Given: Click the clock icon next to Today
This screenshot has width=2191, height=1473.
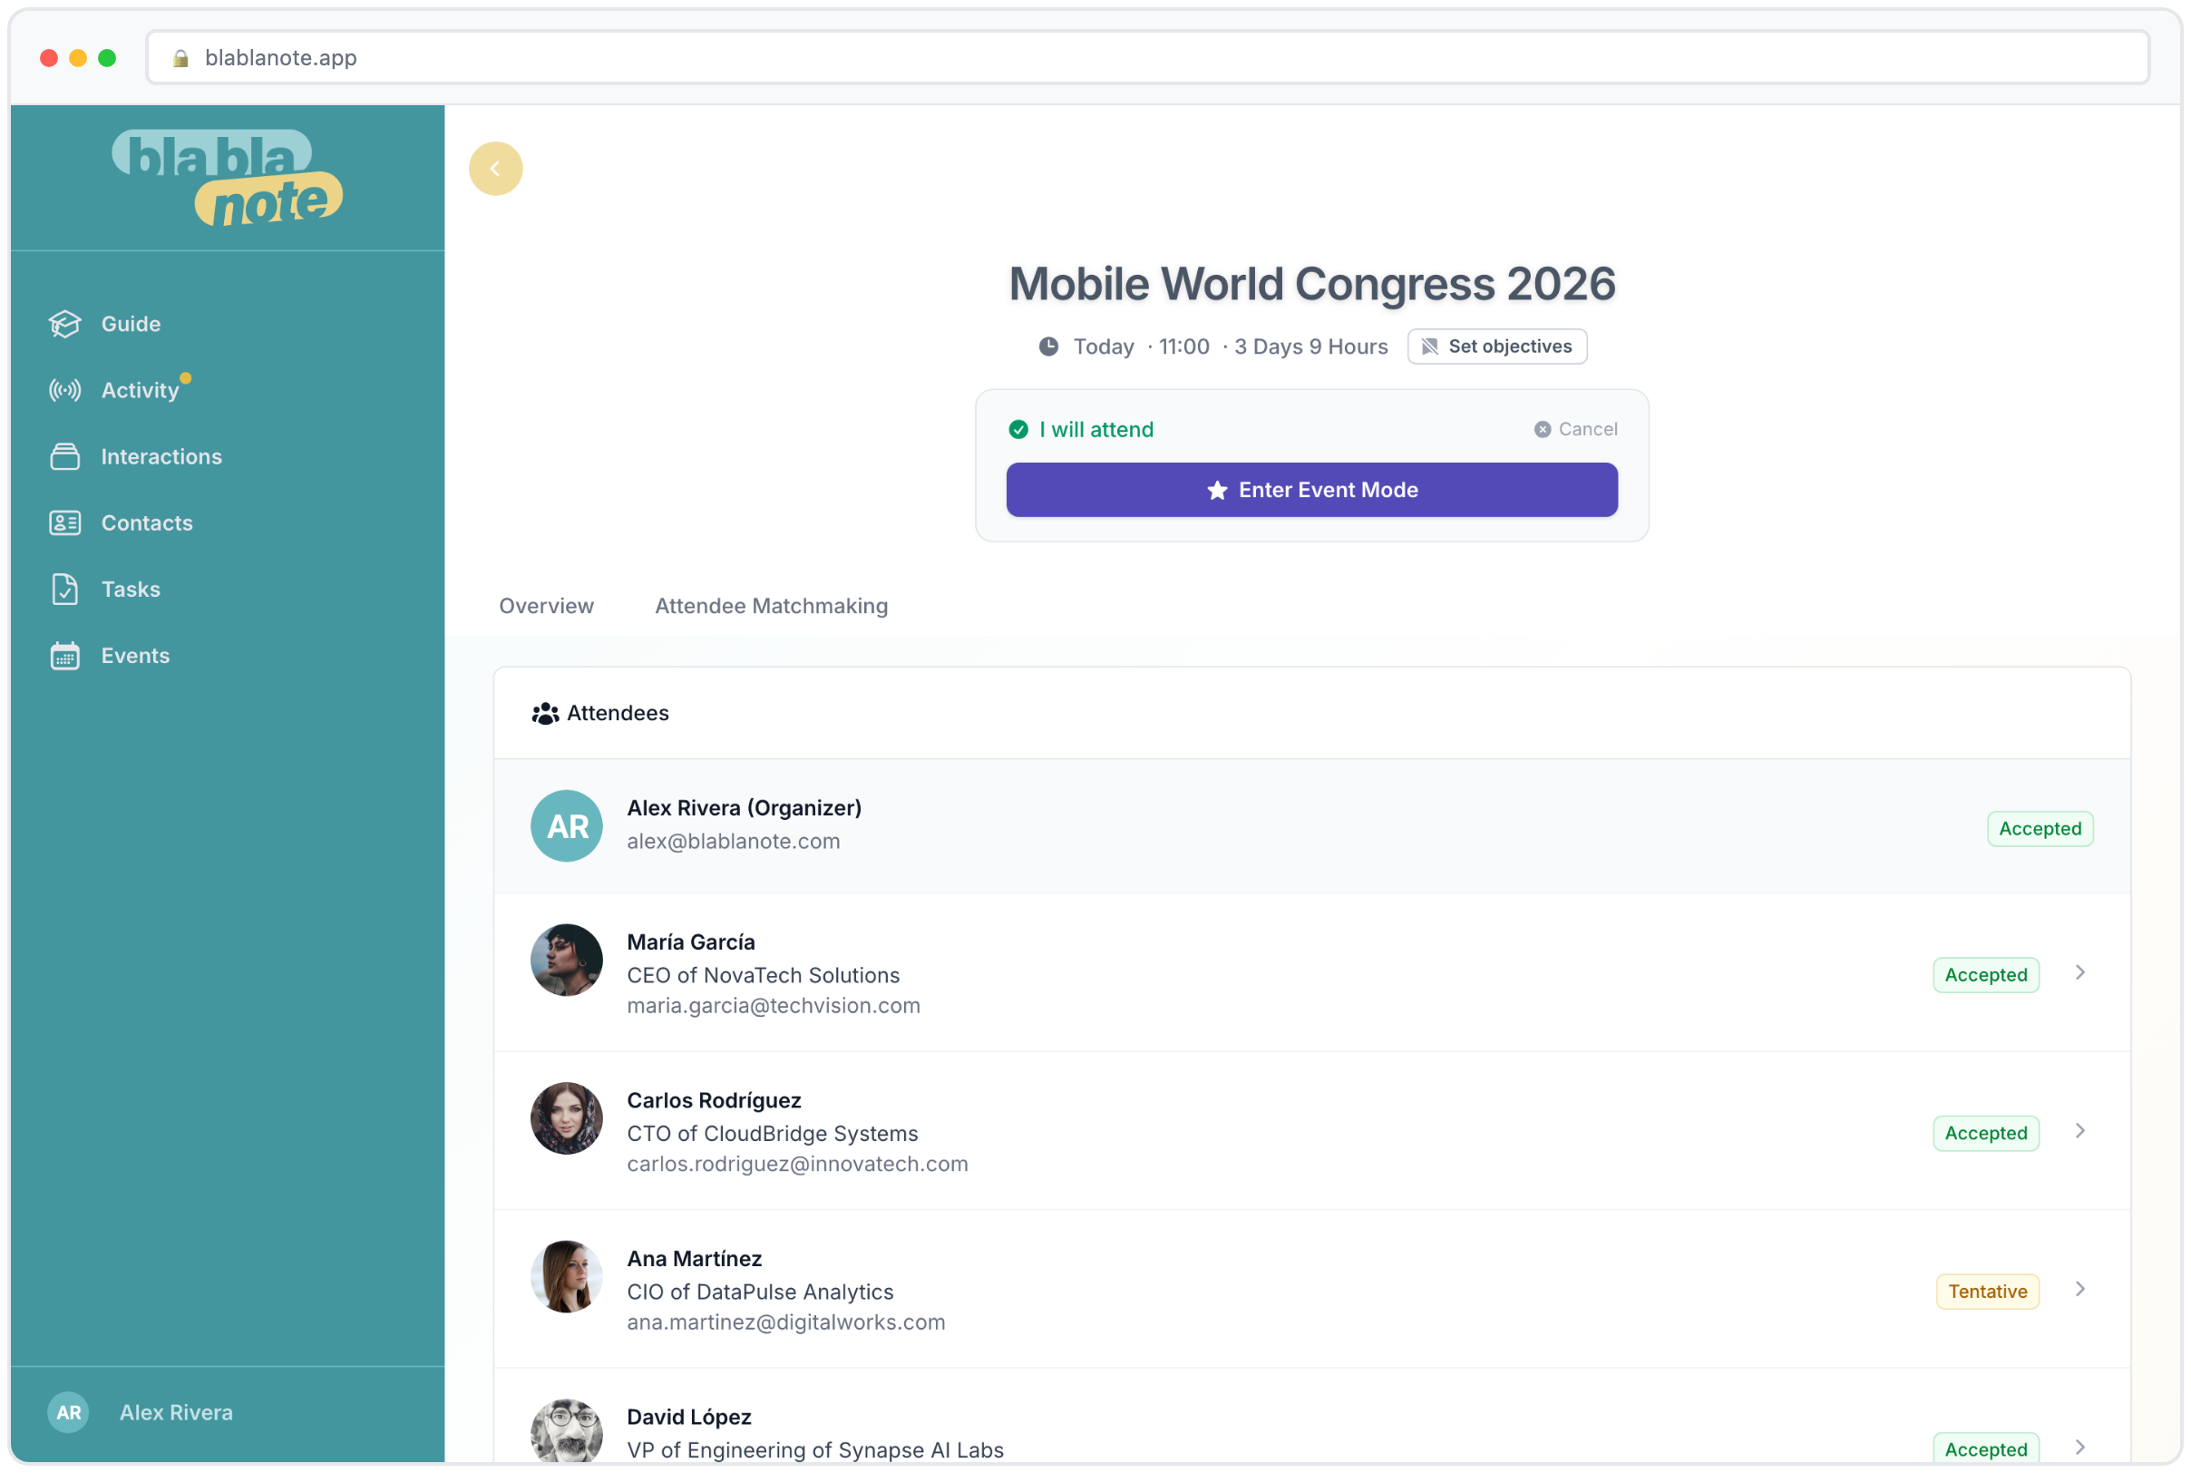Looking at the screenshot, I should 1048,346.
